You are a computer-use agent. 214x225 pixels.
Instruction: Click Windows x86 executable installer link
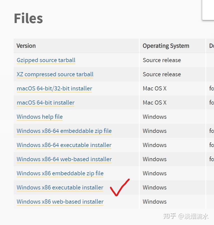60,188
